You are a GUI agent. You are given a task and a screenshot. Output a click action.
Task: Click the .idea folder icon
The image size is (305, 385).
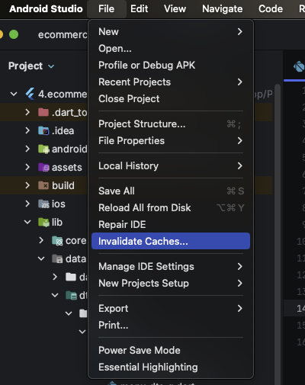pos(43,130)
